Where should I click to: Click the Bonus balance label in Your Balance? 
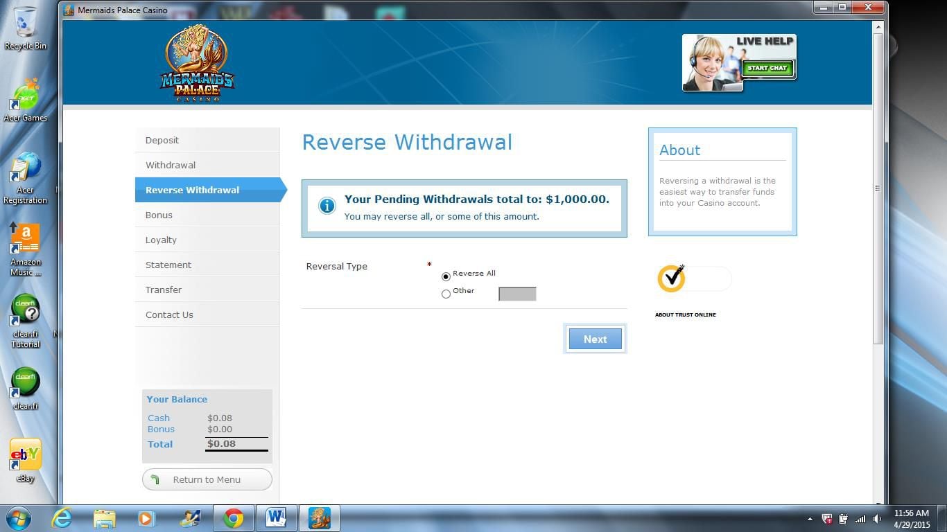point(161,429)
